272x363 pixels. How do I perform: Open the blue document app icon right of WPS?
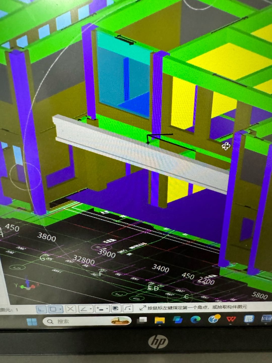pos(249,319)
